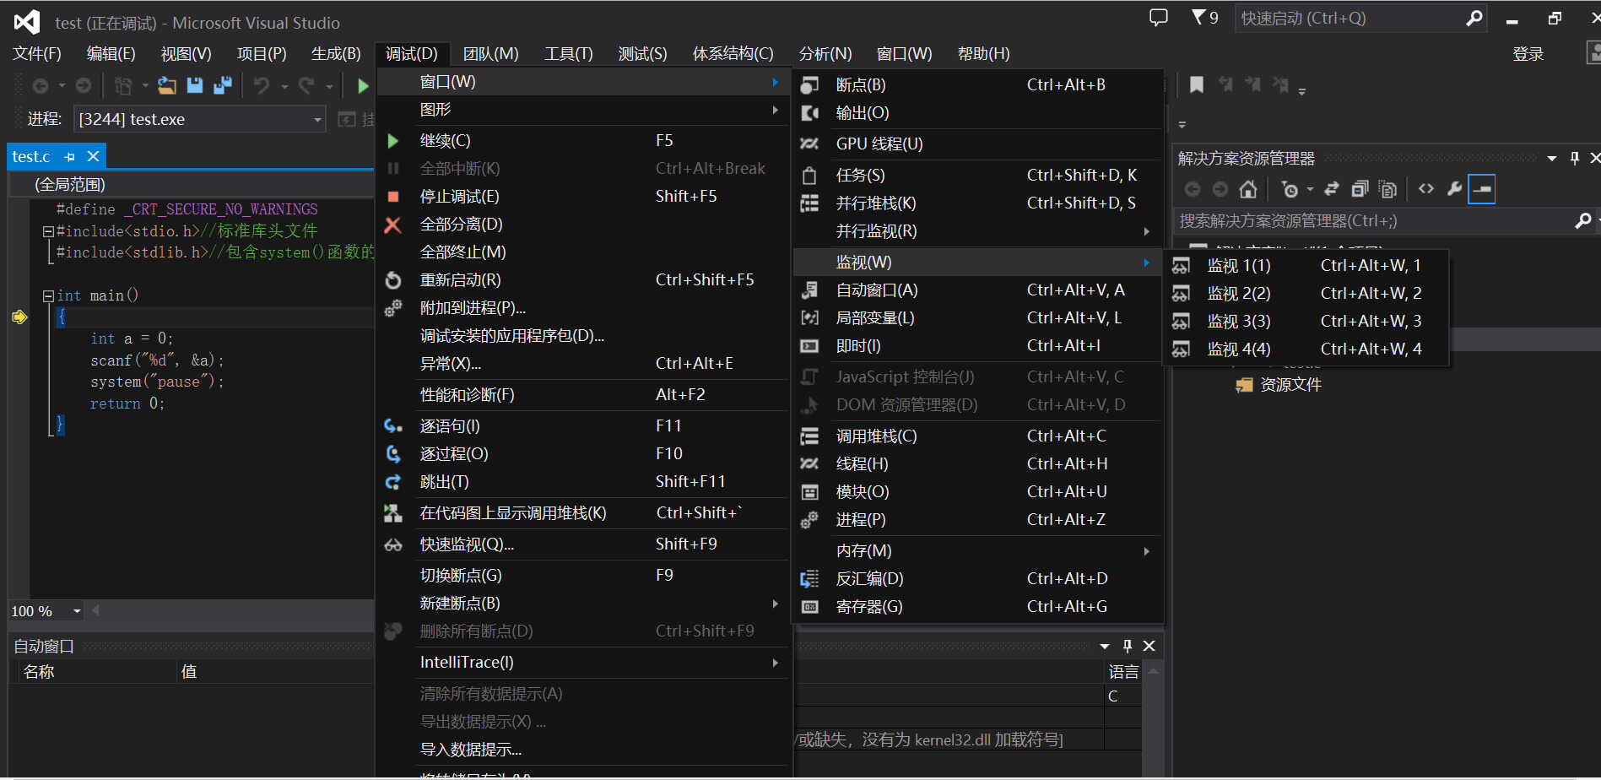Click the Sync with Active Document icon
Screen dimensions: 1601x780
point(1332,189)
